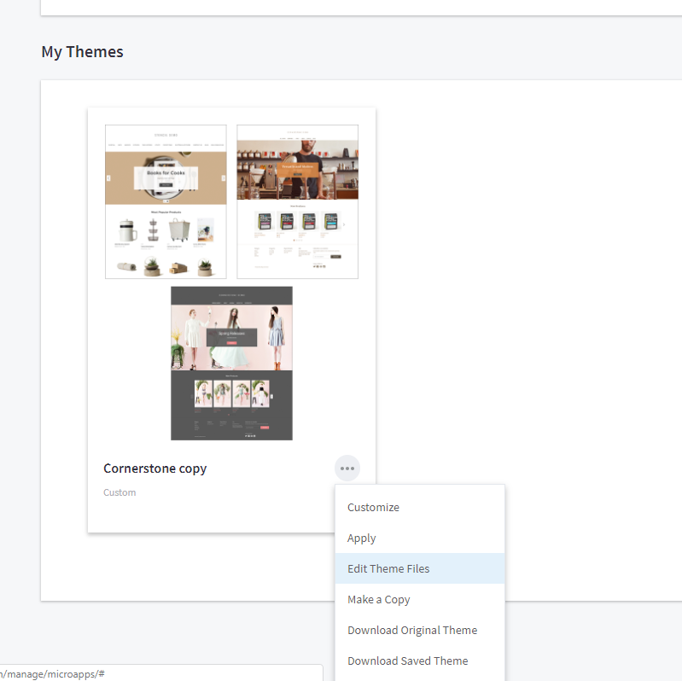The width and height of the screenshot is (682, 681).
Task: Click left carousel arrow in Books for Cooks preview
Action: point(108,178)
